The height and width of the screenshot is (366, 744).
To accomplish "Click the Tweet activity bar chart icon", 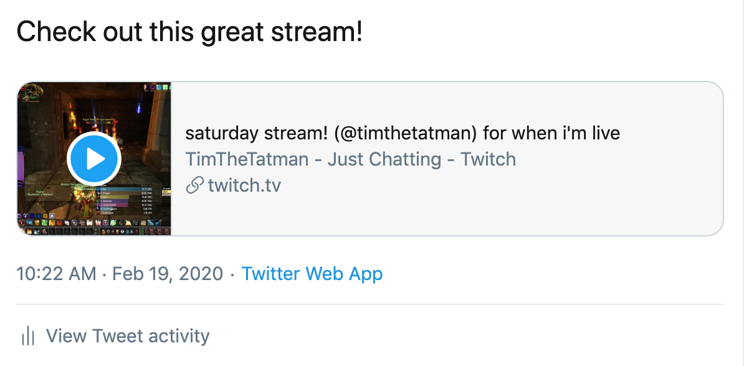I will click(x=28, y=337).
